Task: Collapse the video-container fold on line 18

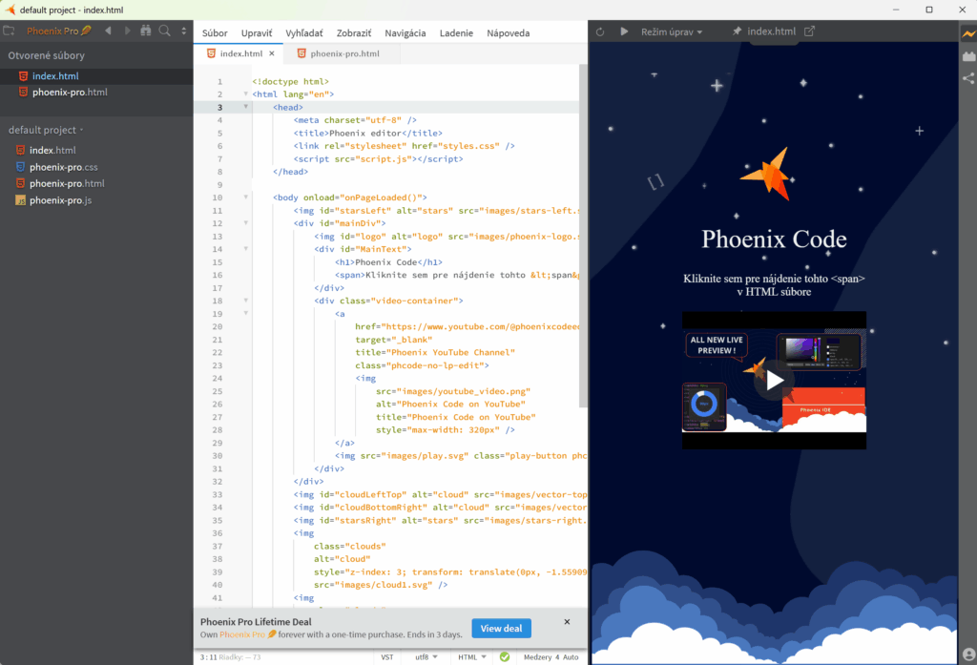Action: click(x=245, y=301)
